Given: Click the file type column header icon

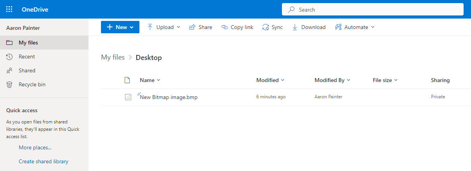Looking at the screenshot, I should pyautogui.click(x=127, y=80).
